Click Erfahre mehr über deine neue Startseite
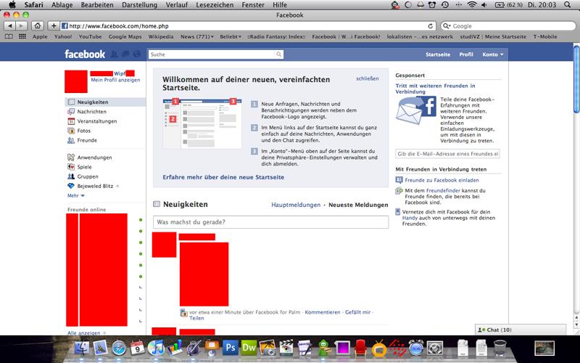This screenshot has width=580, height=363. tap(223, 177)
